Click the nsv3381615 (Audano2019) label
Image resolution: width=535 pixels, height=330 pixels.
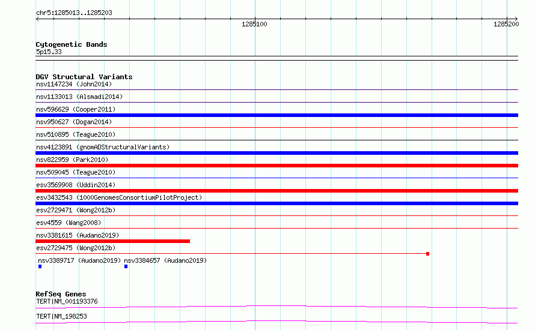pyautogui.click(x=78, y=235)
